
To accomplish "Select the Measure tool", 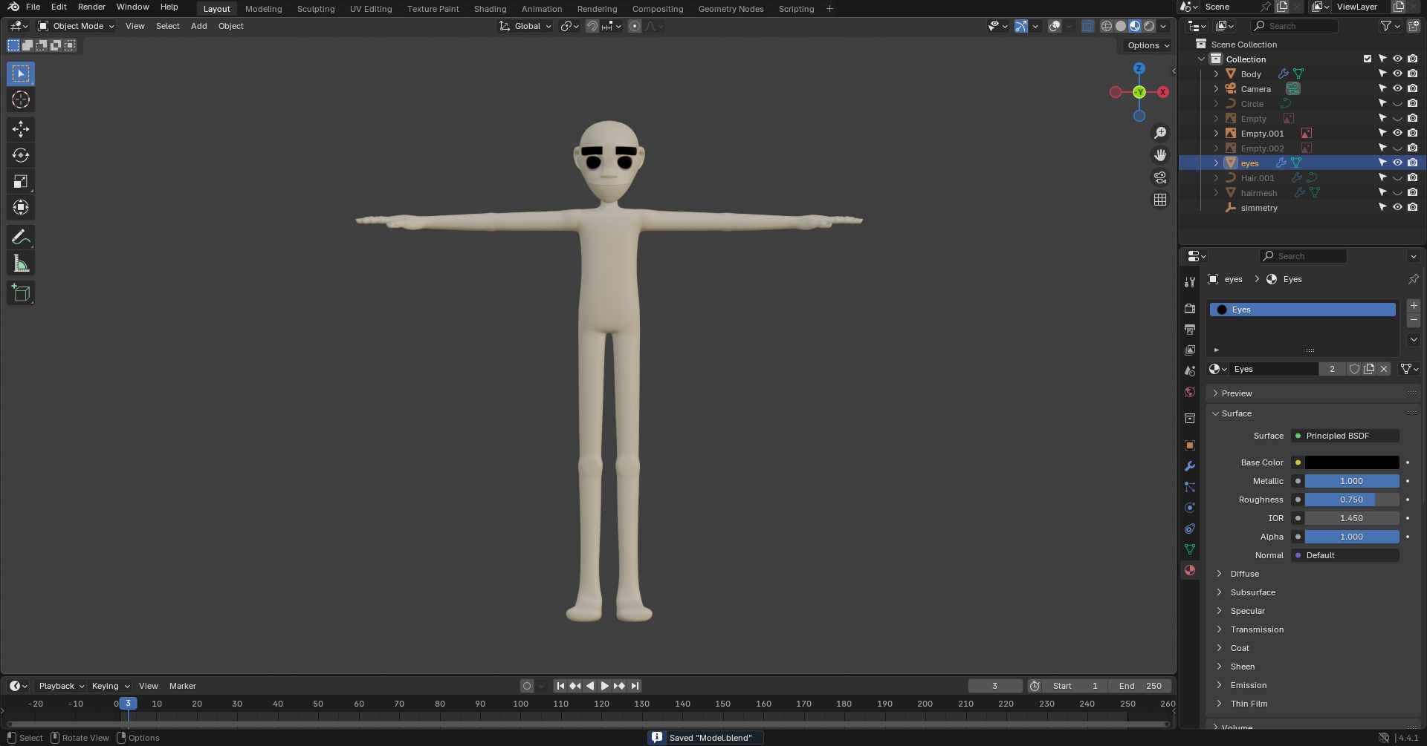I will pyautogui.click(x=21, y=264).
